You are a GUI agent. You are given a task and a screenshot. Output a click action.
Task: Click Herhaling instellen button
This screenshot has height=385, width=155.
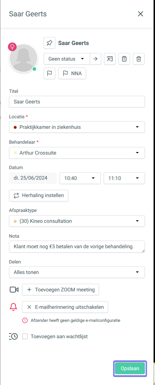coord(39,196)
